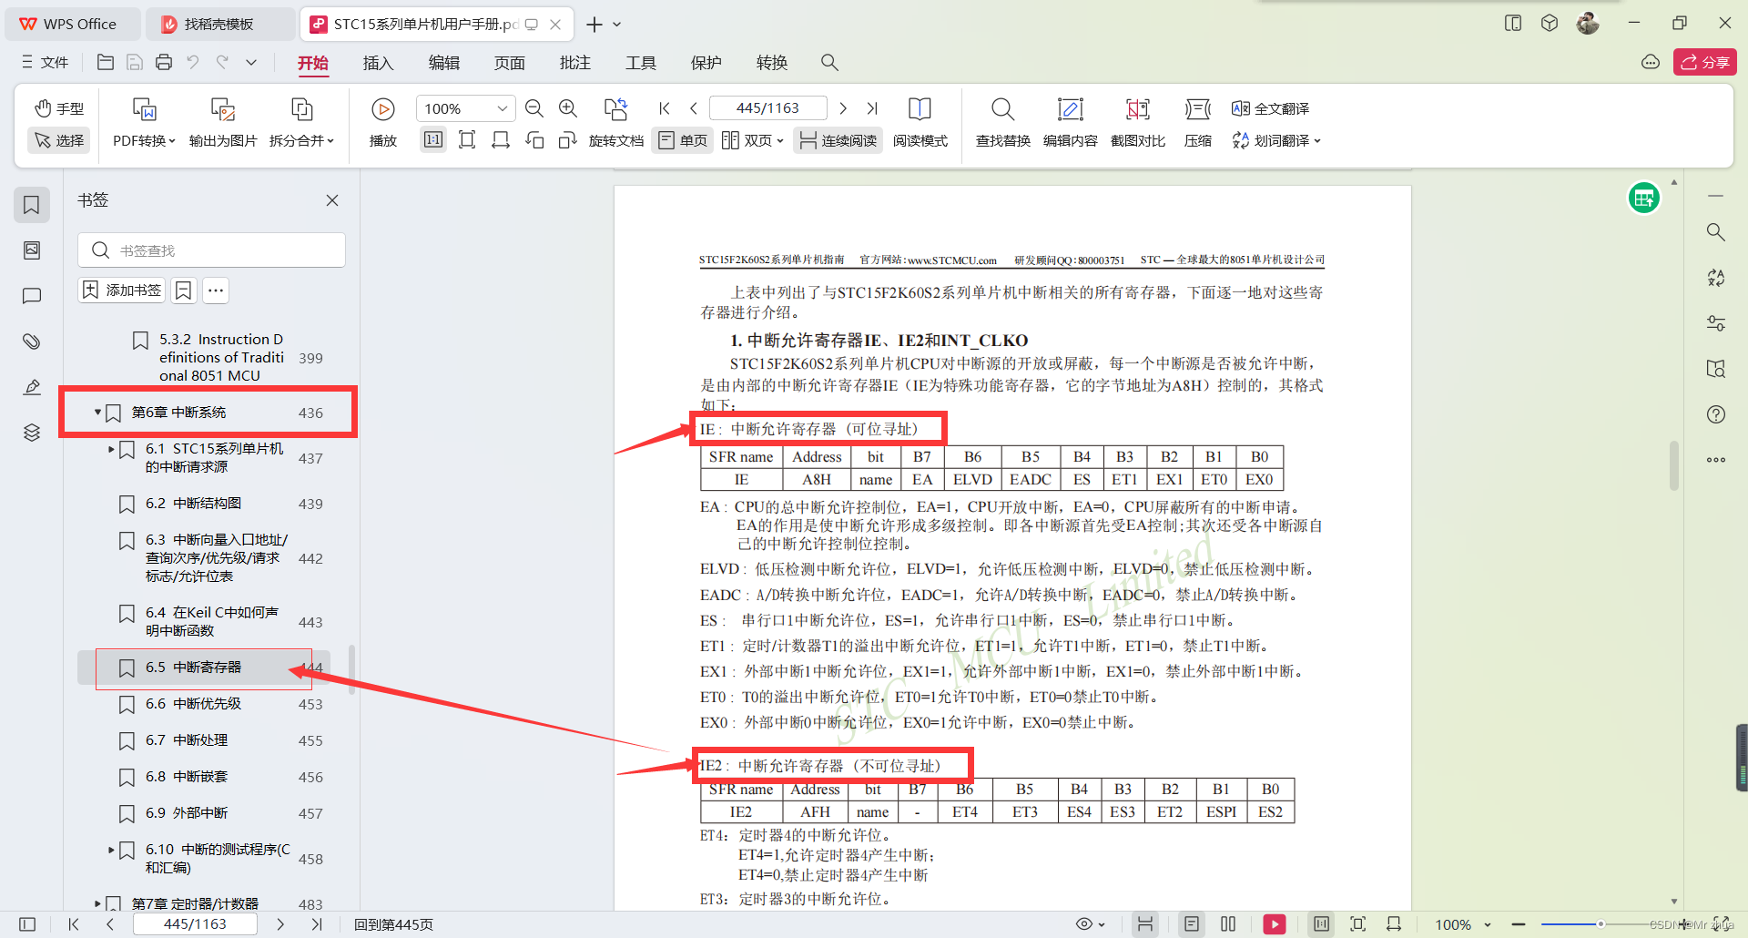
Task: Open 截图对比 screenshot compare
Action: pos(1137,121)
